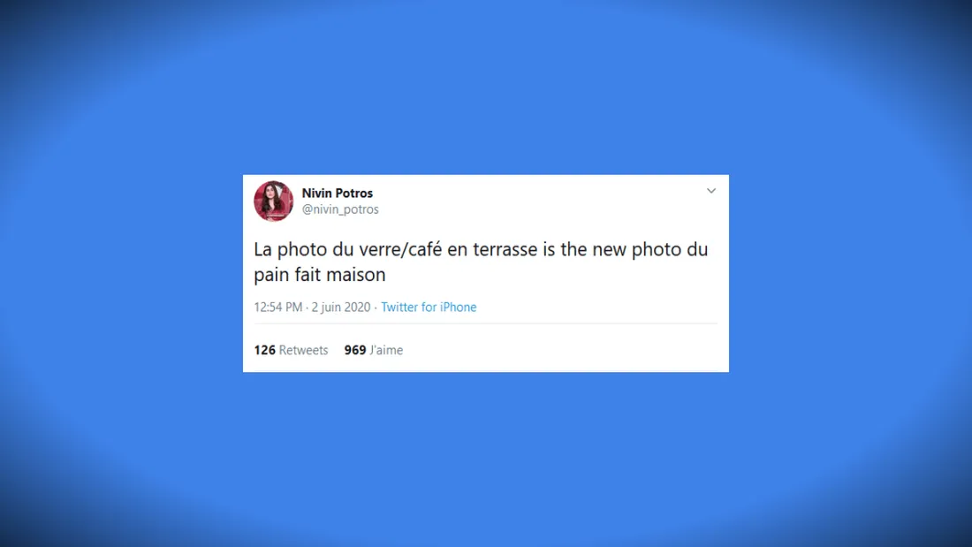Click the word "terrasse" in the tweet
This screenshot has width=972, height=547.
(505, 249)
